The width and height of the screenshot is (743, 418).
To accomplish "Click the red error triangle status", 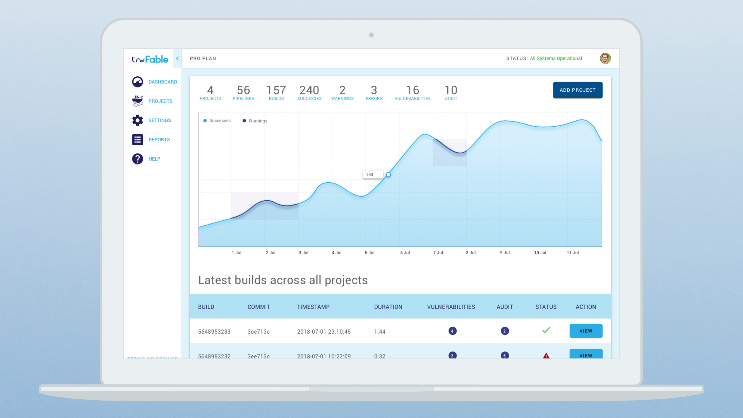I will pyautogui.click(x=546, y=356).
